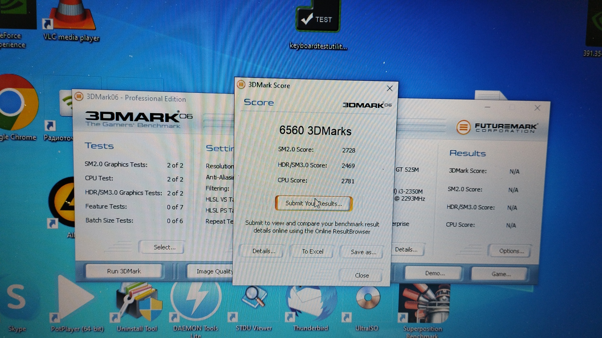Open score Details in dialog
Viewport: 602px width, 338px height.
264,251
